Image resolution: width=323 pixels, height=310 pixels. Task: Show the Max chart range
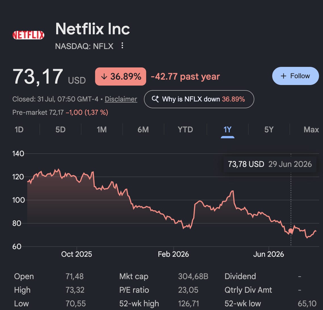click(x=311, y=129)
